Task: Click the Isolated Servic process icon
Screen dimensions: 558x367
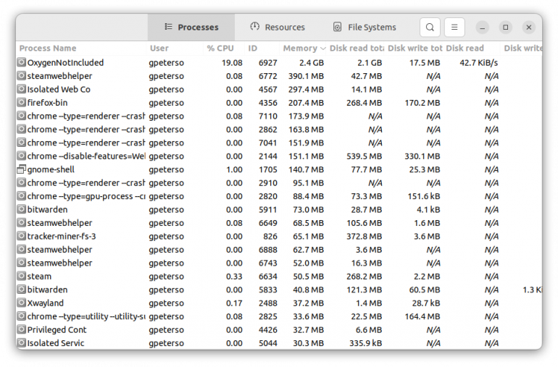Action: (22, 343)
